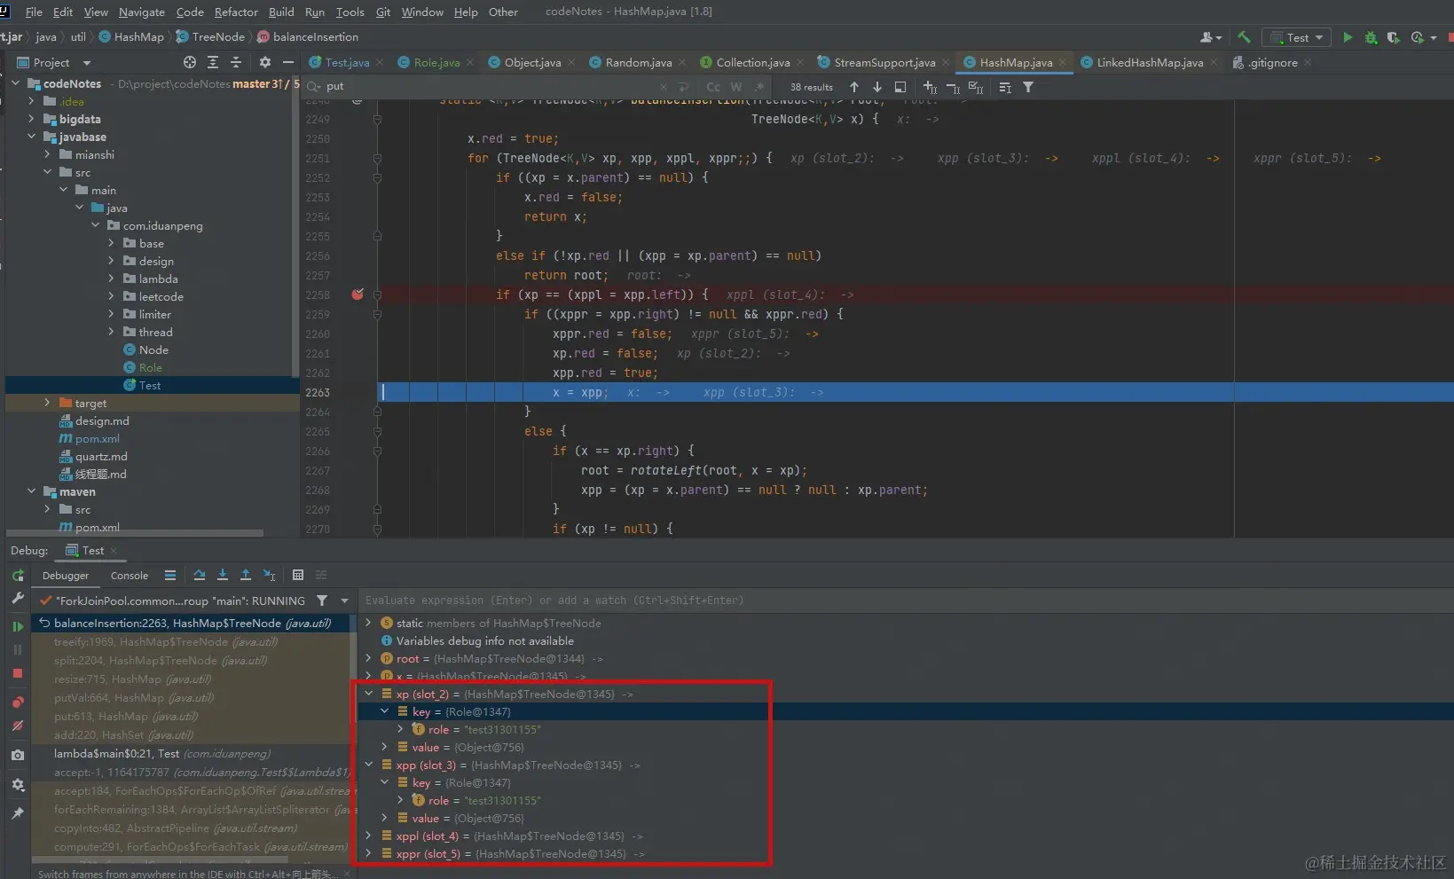The width and height of the screenshot is (1454, 879).
Task: Expand the xppl (slot_4) variable
Action: pos(369,836)
